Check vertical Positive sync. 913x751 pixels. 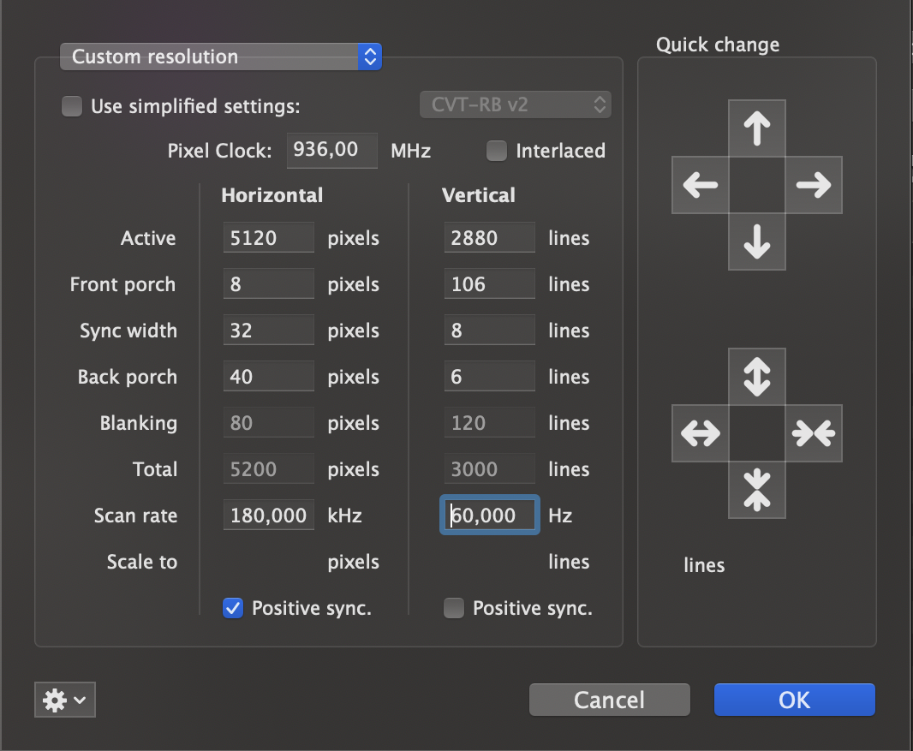click(x=454, y=608)
